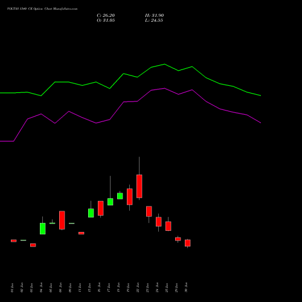
Task: Click the 24 Jun date label
Action: coord(157,288)
